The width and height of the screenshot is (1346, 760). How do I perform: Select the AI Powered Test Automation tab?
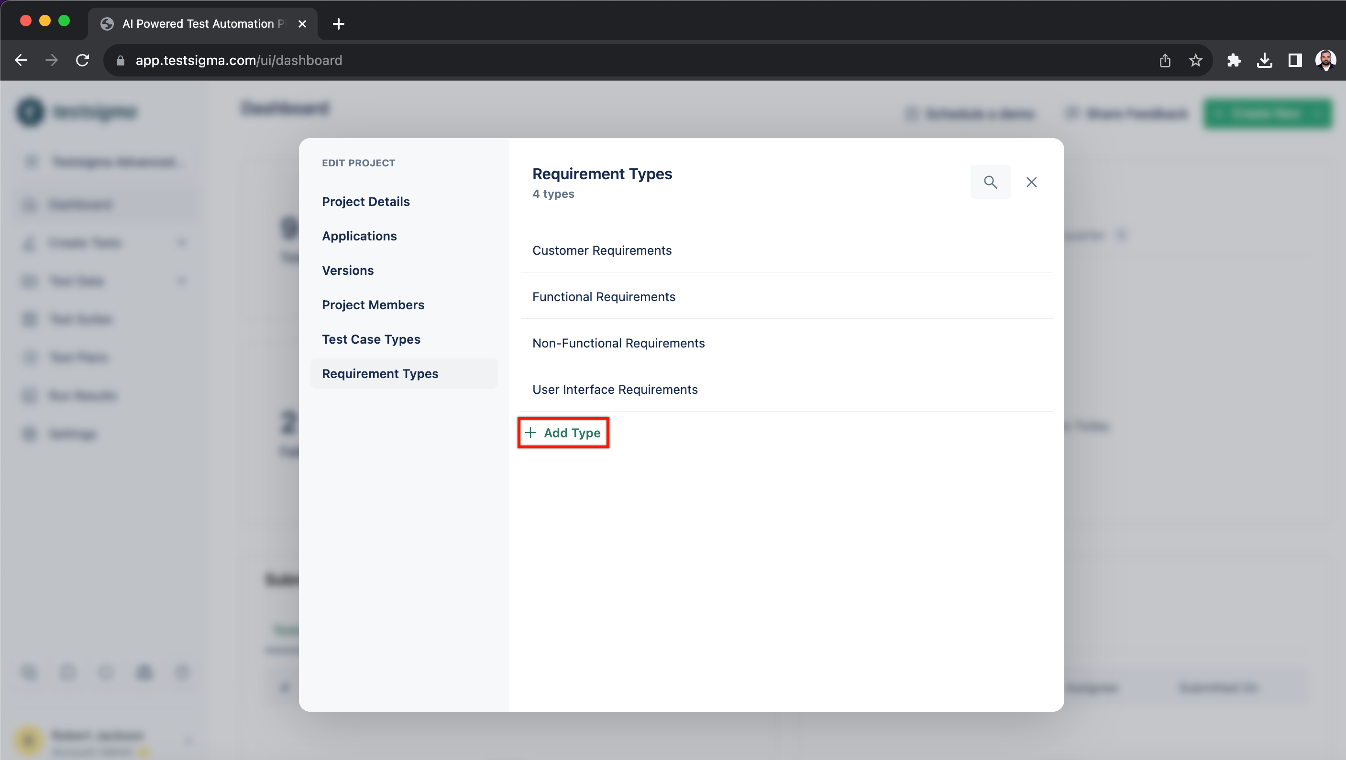tap(203, 24)
